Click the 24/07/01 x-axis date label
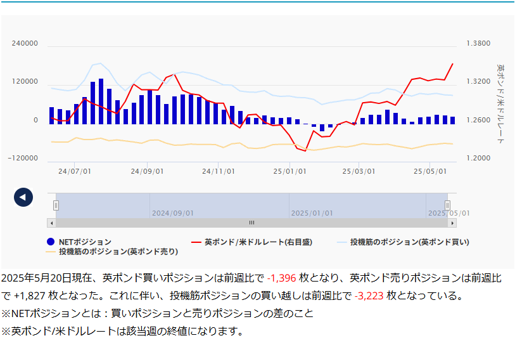This screenshot has width=515, height=338. (74, 171)
